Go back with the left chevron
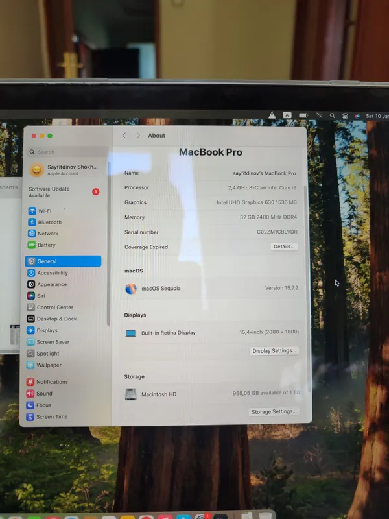Screen dimensions: 389x519 (124, 136)
